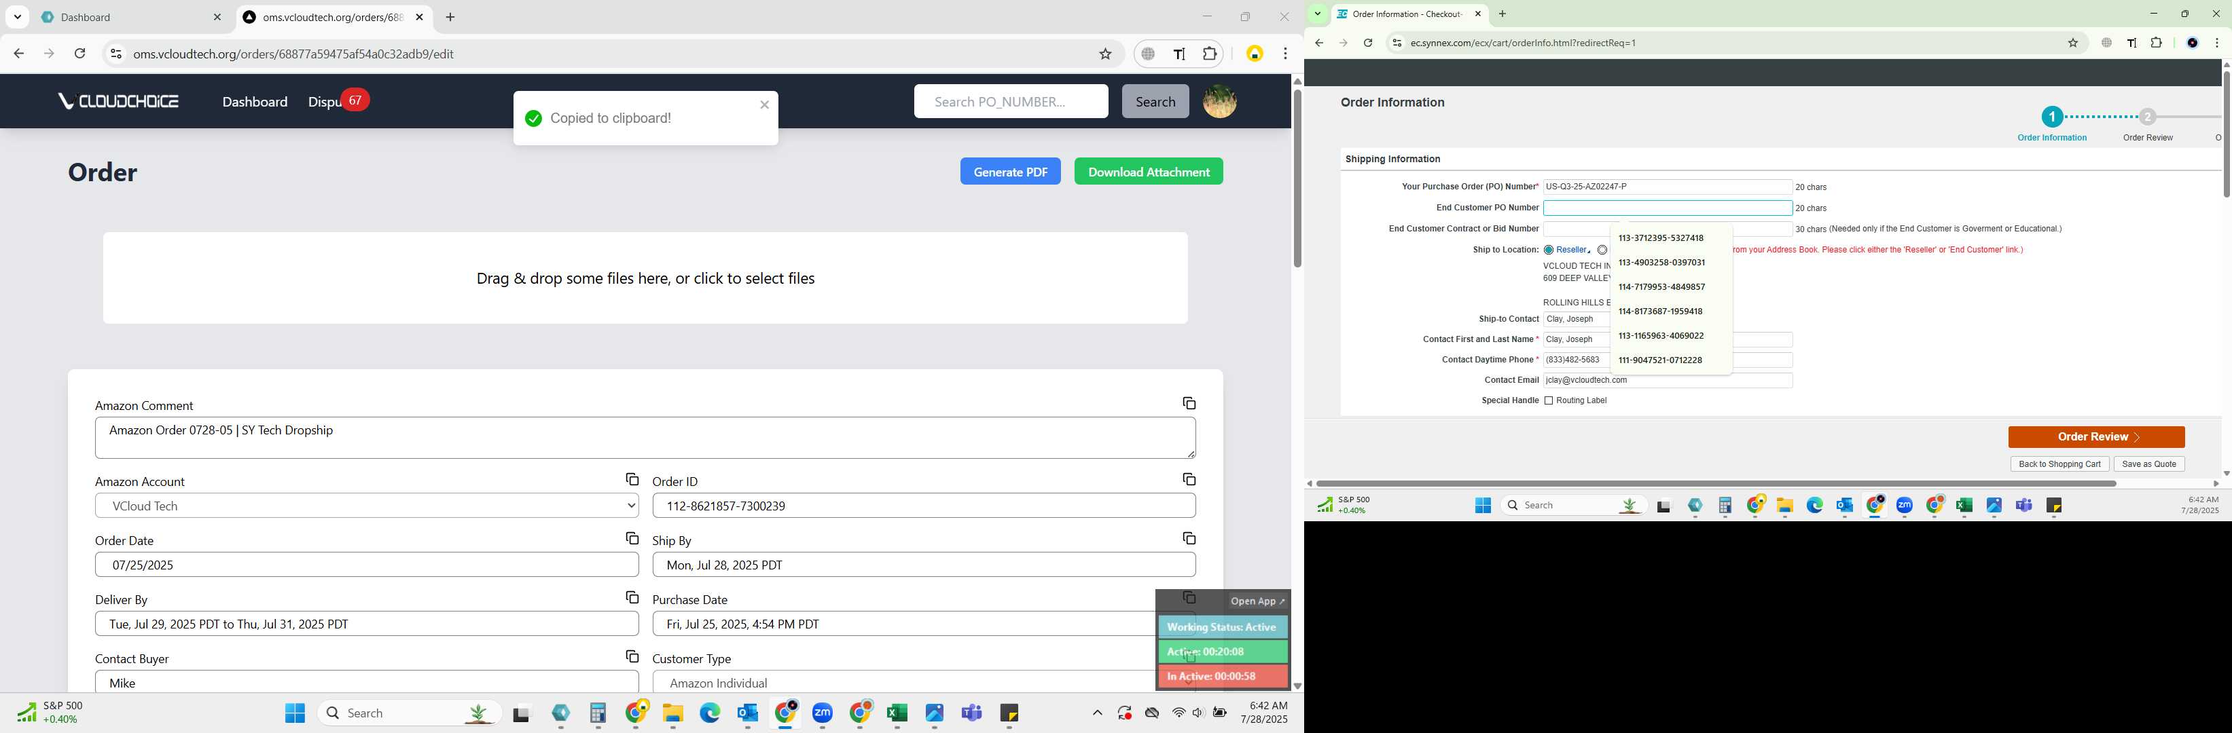This screenshot has width=2232, height=733.
Task: Expand the Amazon Account dropdown
Action: pos(367,506)
